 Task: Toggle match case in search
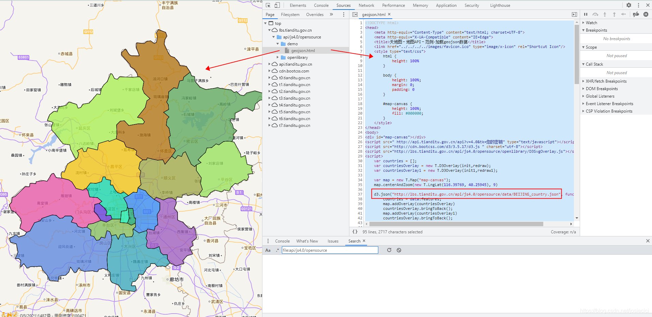(x=268, y=250)
